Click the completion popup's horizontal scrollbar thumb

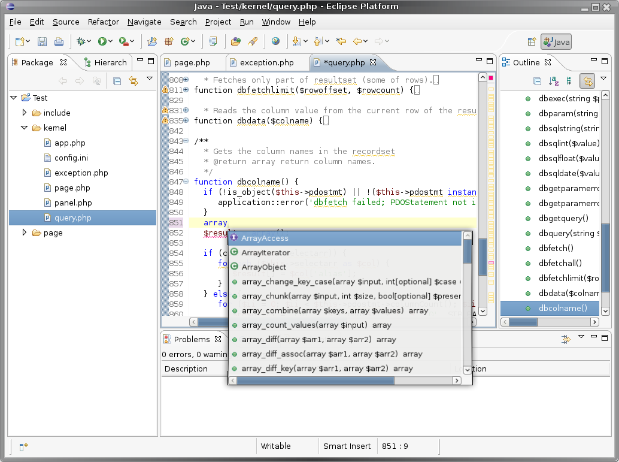coord(315,380)
